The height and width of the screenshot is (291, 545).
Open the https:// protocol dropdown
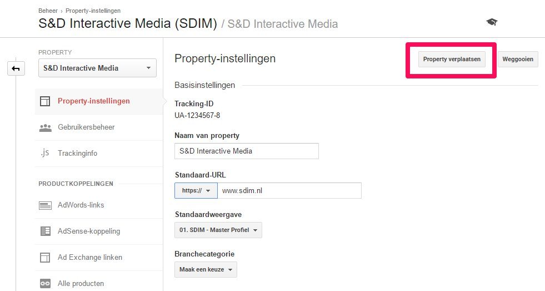point(196,190)
